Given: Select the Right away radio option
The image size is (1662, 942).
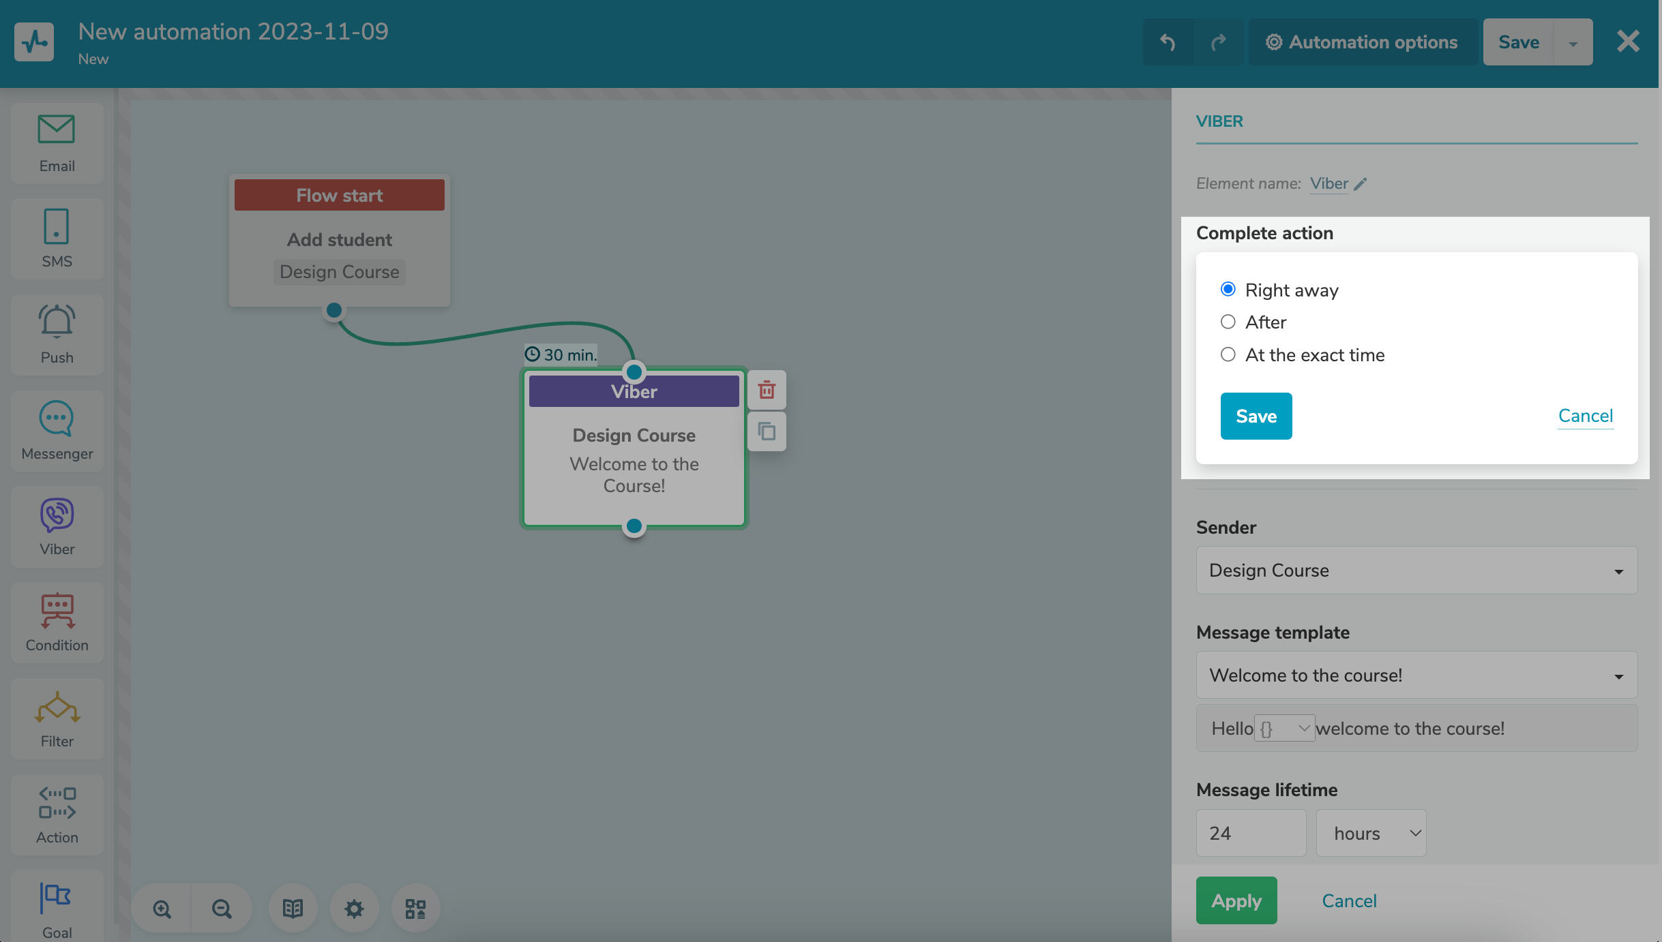Looking at the screenshot, I should click(x=1228, y=290).
